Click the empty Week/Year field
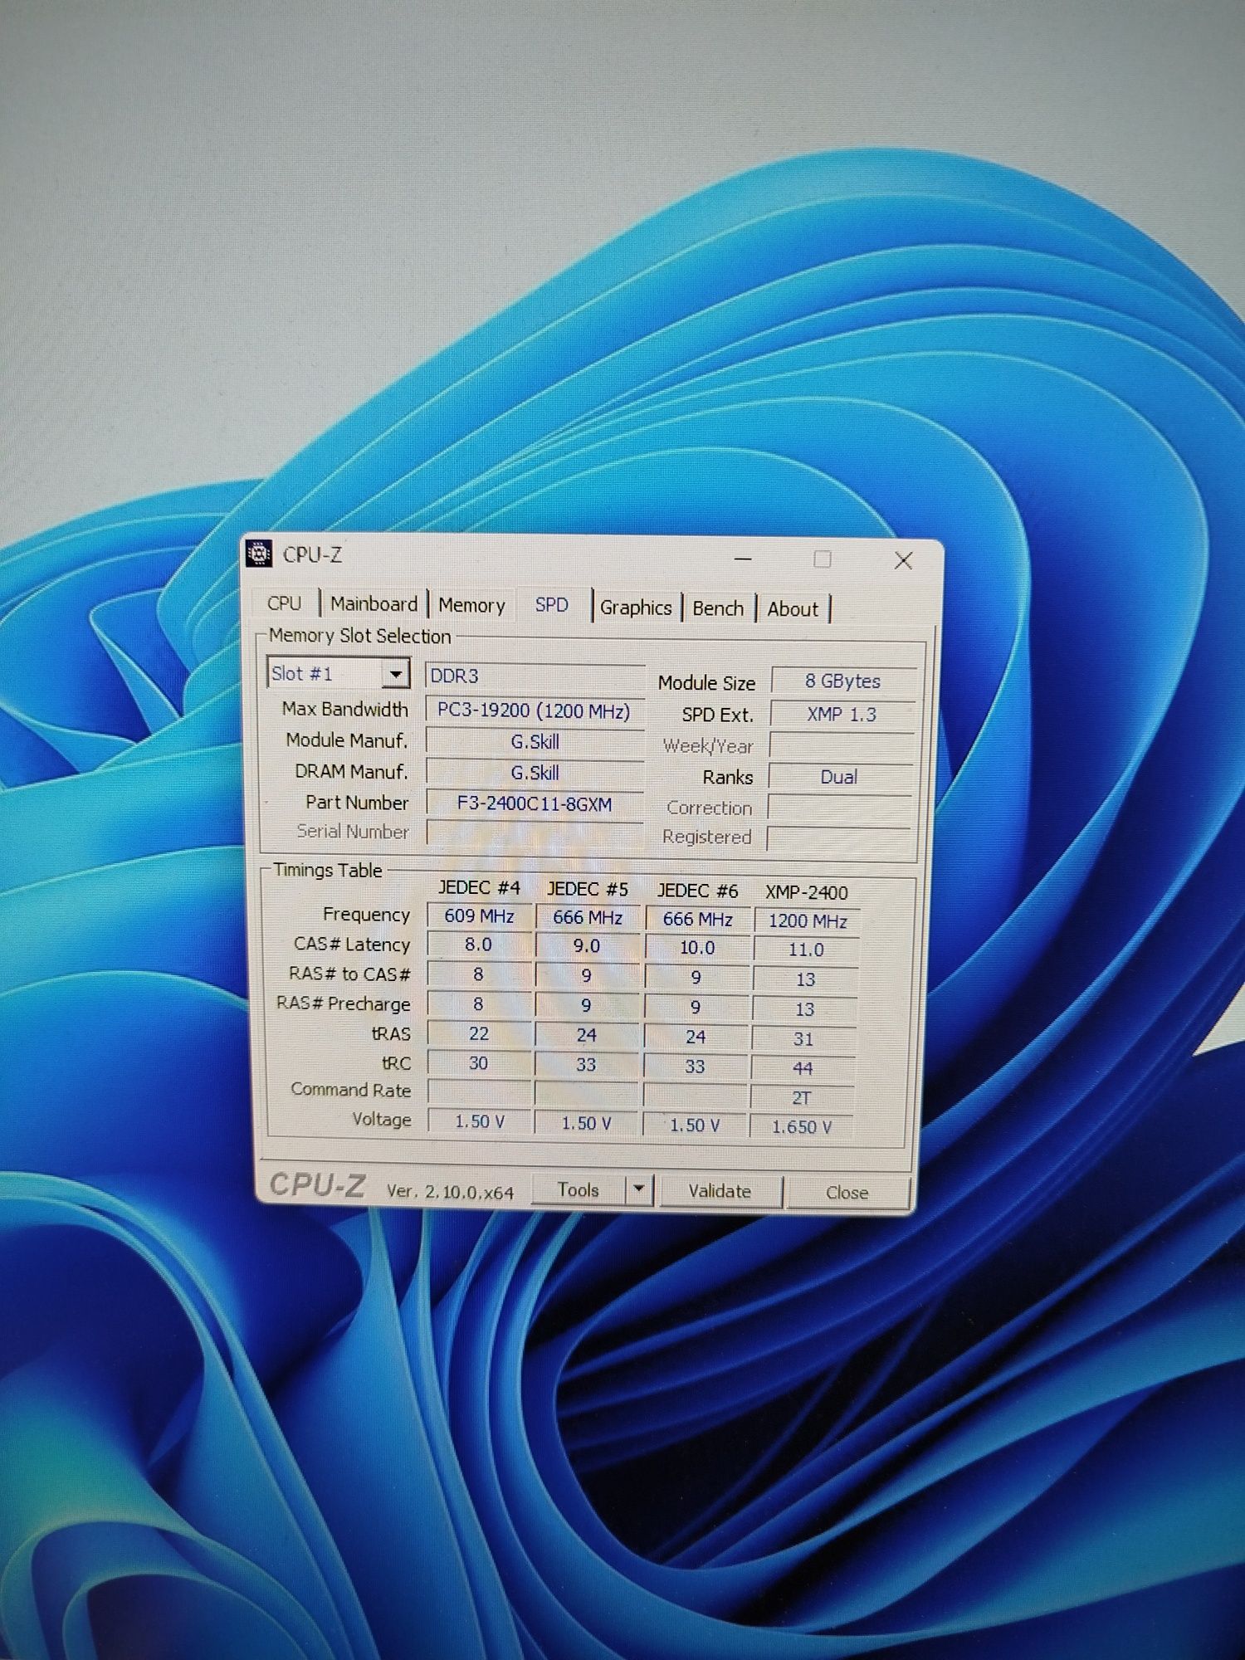This screenshot has width=1245, height=1660. [841, 745]
